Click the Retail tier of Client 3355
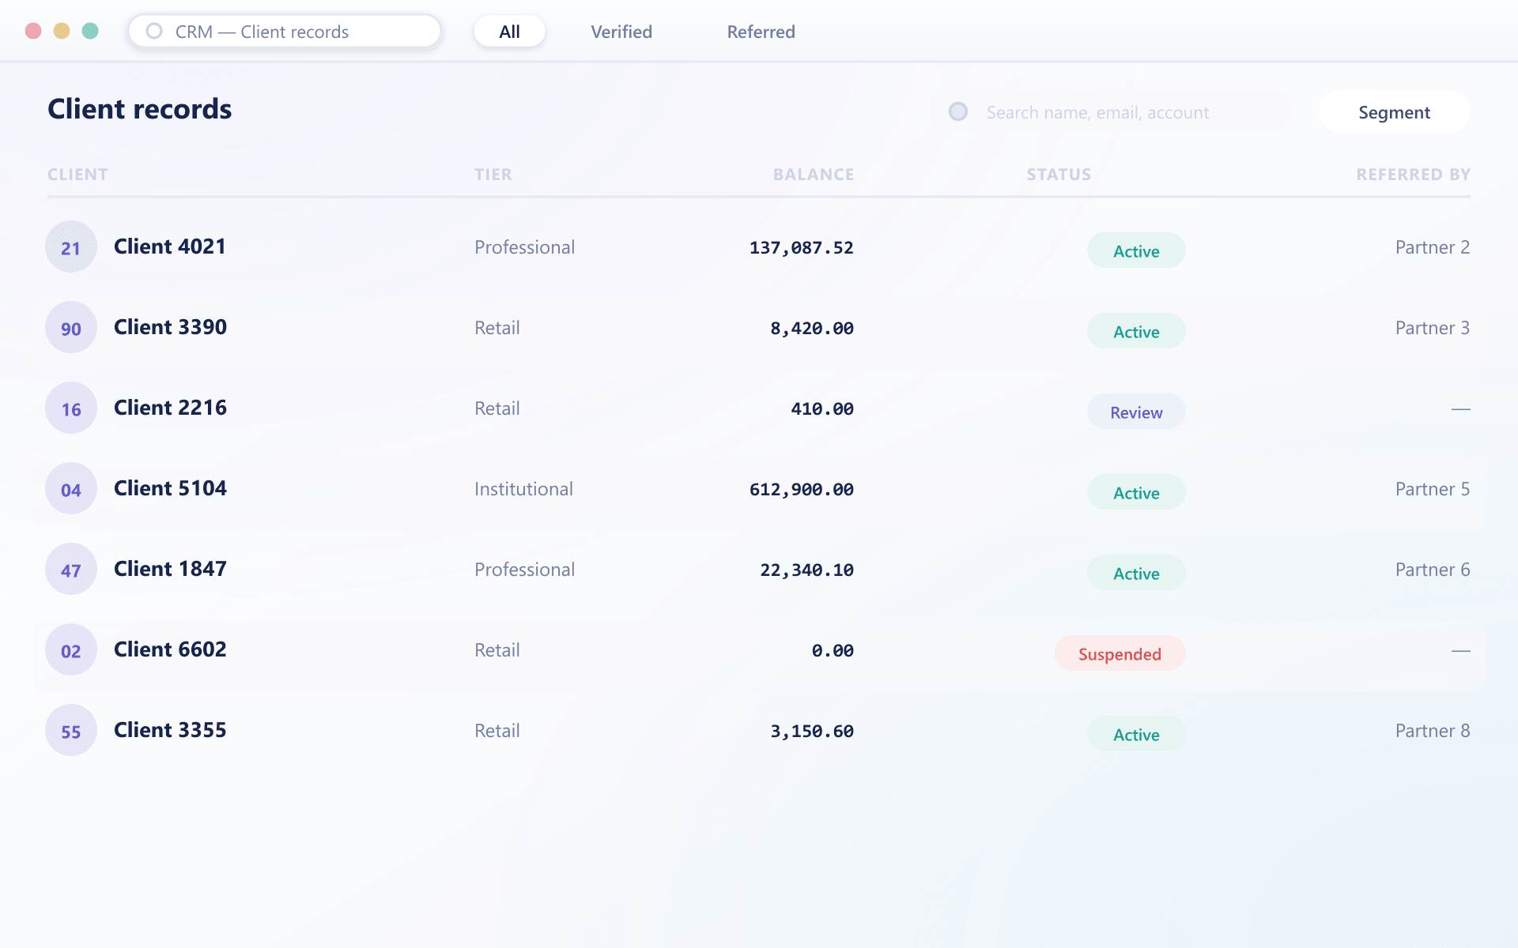 (497, 731)
